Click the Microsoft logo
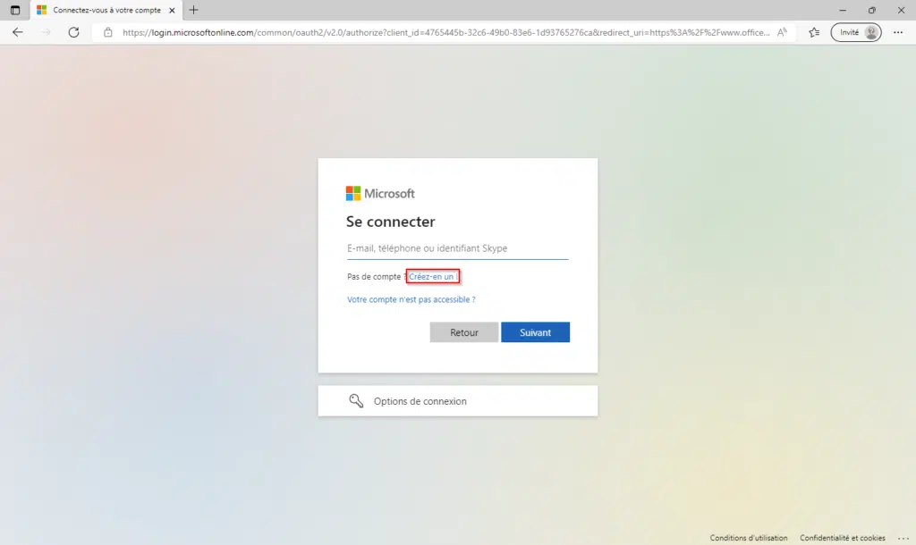Screen dimensions: 916x545 [x=380, y=193]
